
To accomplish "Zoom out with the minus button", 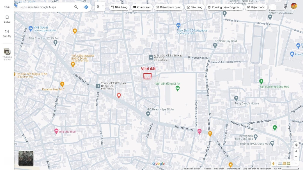I will (x=296, y=157).
